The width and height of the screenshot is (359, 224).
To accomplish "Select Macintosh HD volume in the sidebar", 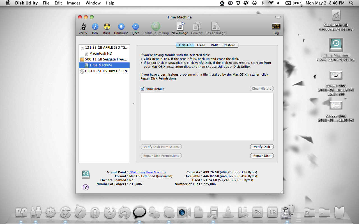I will 104,53.
